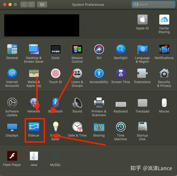Open the Sidecar preference pane
The image size is (177, 176).
click(x=34, y=127)
